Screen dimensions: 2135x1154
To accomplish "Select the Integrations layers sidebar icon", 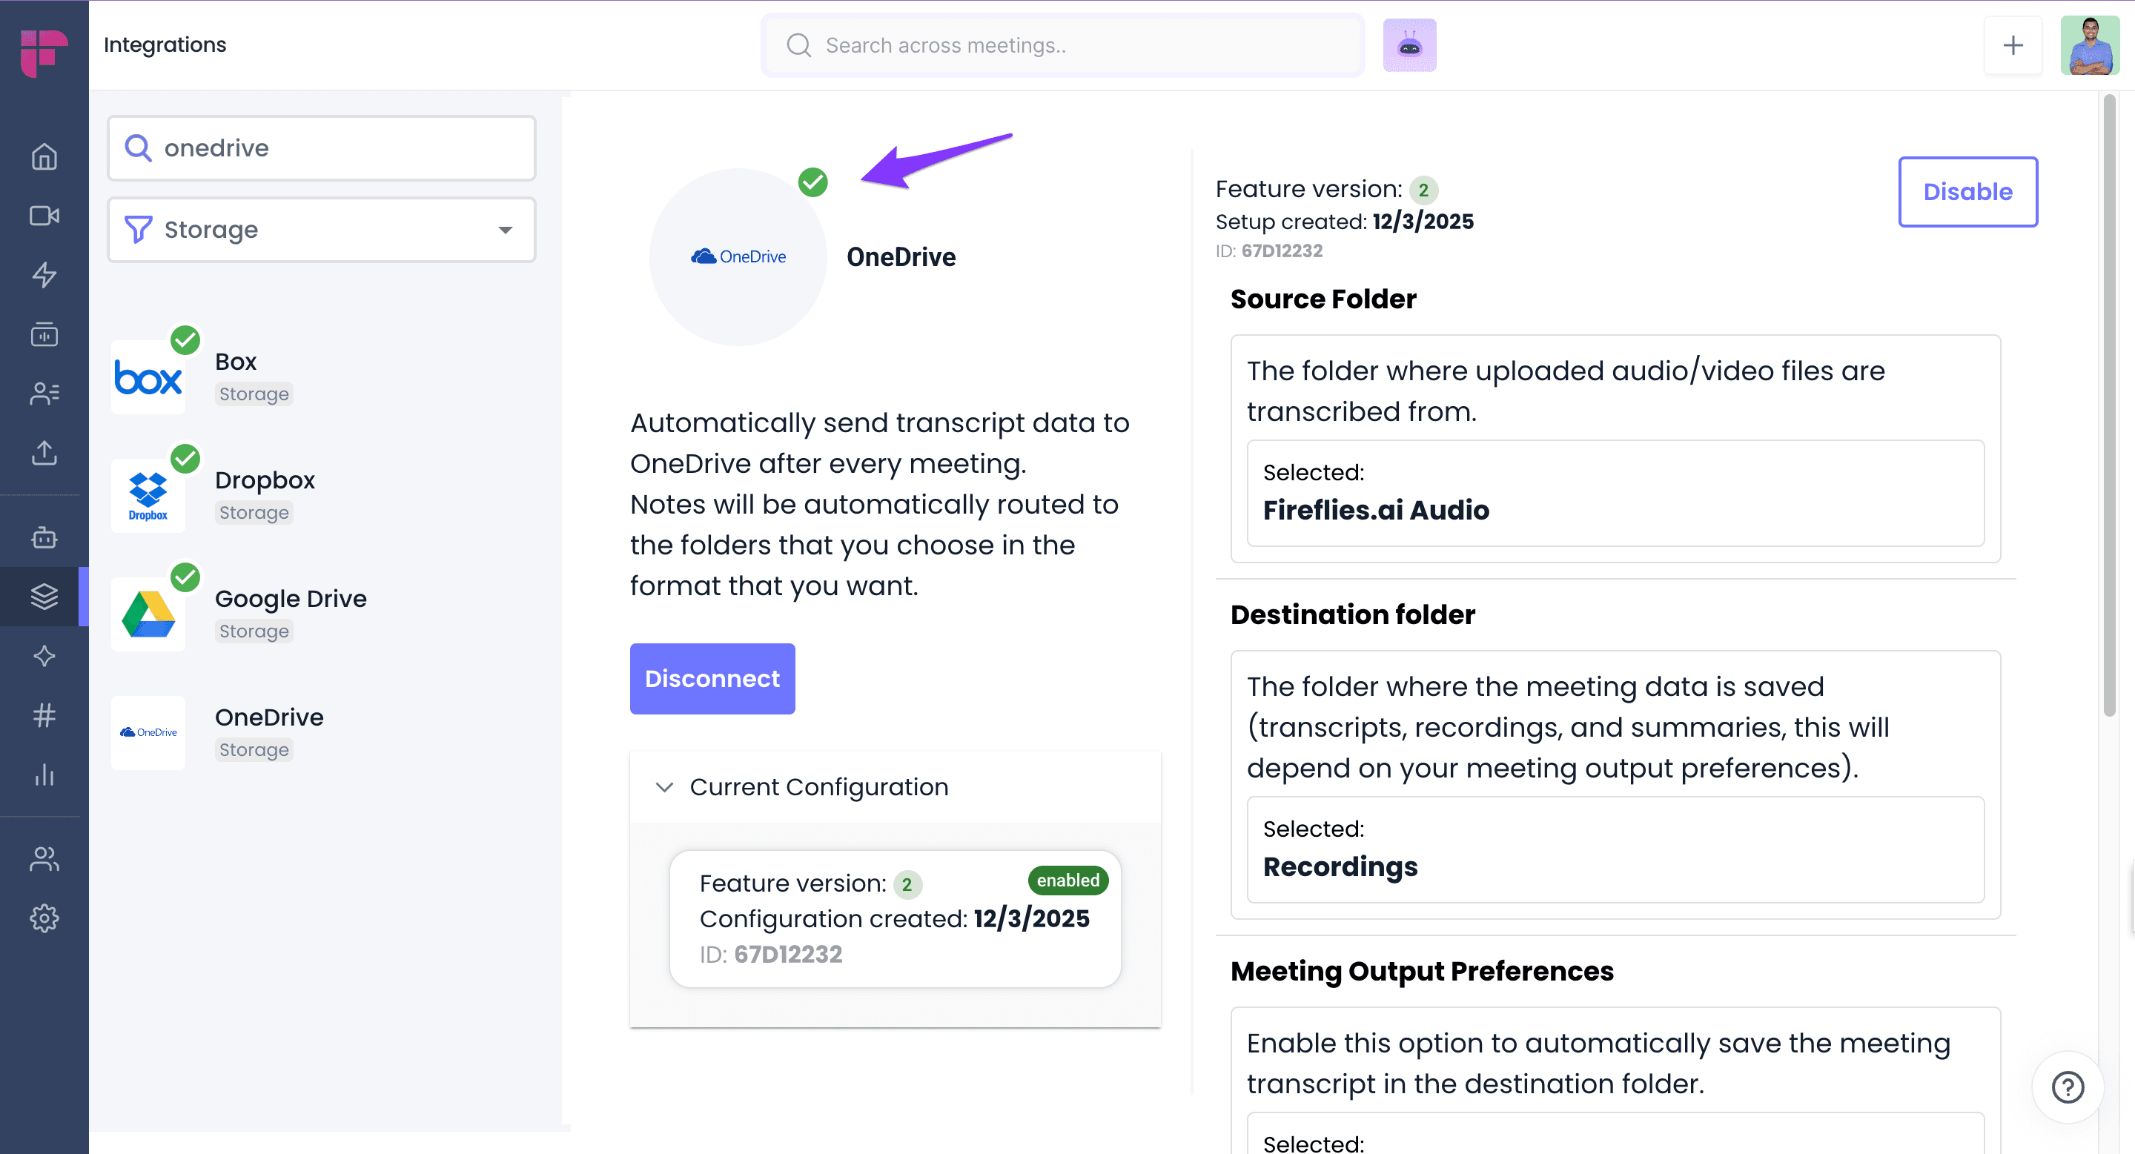I will (44, 597).
